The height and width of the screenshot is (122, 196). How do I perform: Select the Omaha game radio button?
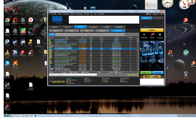116,72
